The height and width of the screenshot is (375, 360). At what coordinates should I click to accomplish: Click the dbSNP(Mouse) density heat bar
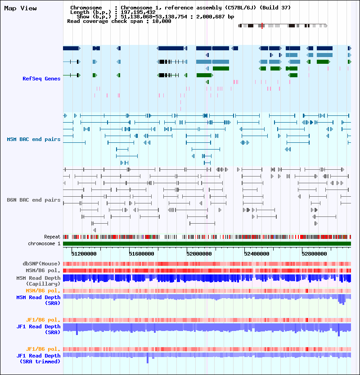tap(207, 264)
